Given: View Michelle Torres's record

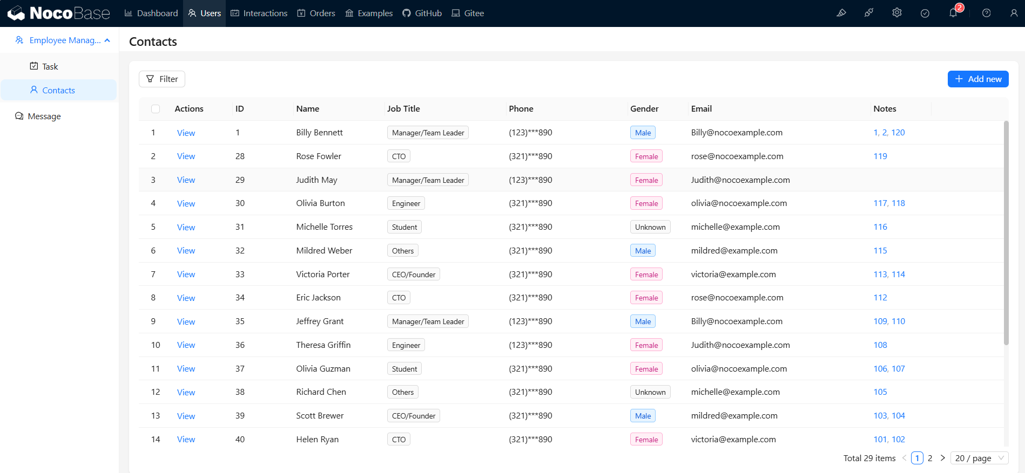Looking at the screenshot, I should click(x=186, y=227).
